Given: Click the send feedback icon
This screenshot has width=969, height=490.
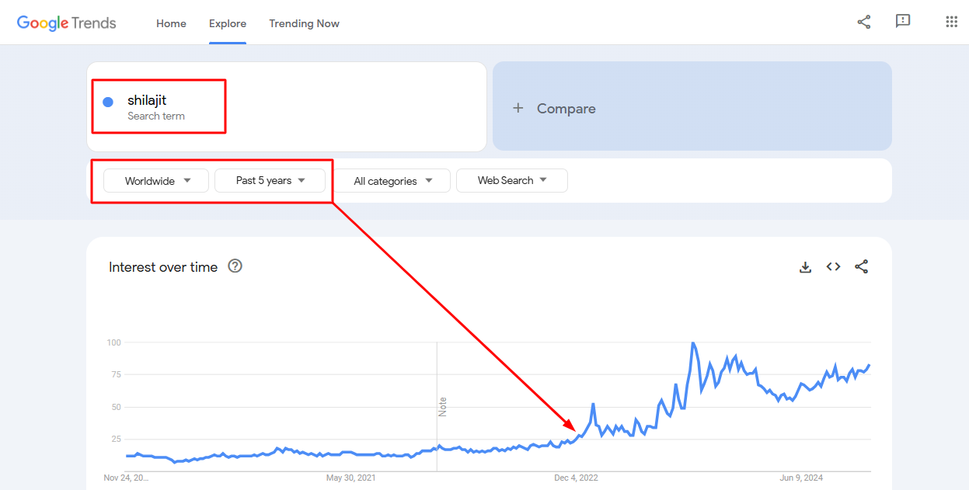Looking at the screenshot, I should tap(903, 22).
